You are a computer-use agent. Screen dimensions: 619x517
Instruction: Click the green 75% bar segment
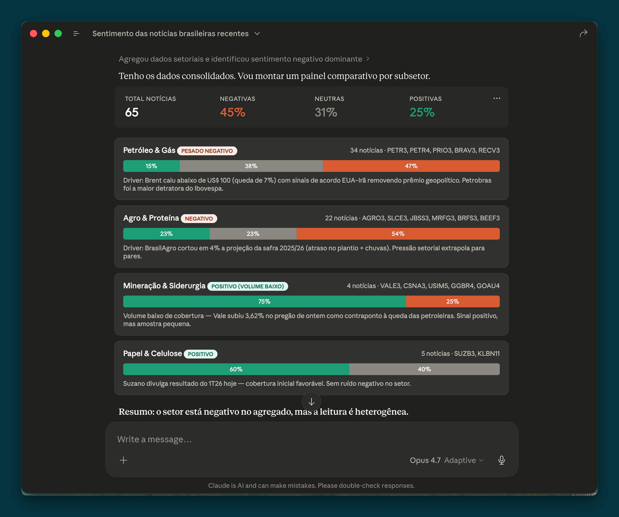pyautogui.click(x=264, y=302)
